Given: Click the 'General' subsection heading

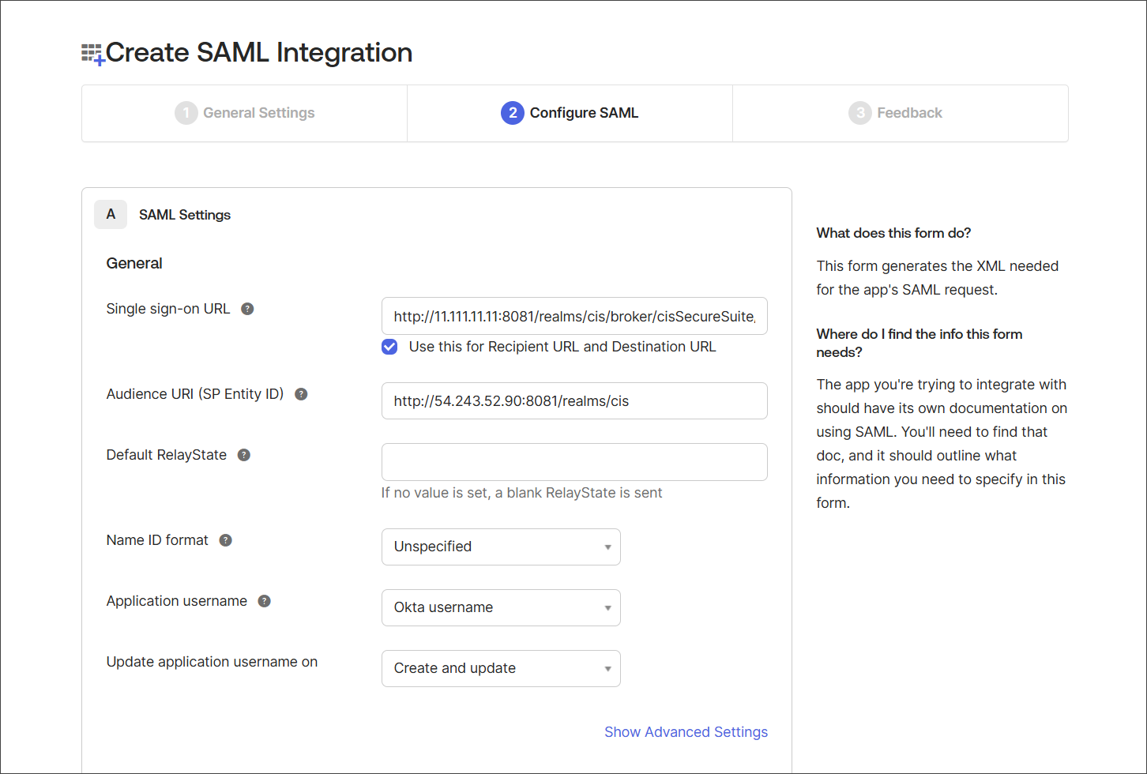Looking at the screenshot, I should click(134, 263).
